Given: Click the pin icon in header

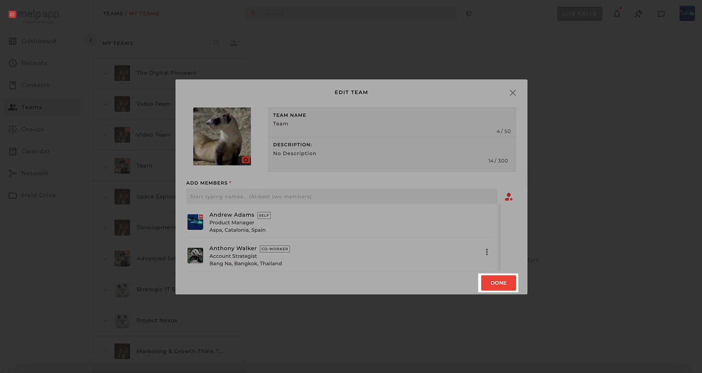Looking at the screenshot, I should pyautogui.click(x=639, y=14).
